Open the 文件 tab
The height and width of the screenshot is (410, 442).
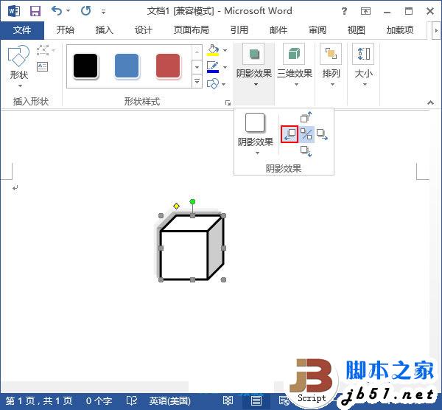(22, 30)
